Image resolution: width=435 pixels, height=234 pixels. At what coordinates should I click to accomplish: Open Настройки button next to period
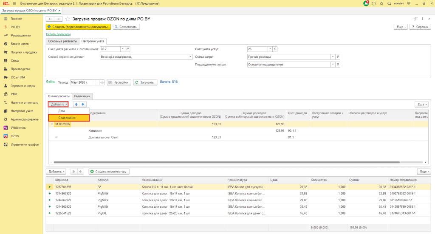click(119, 82)
